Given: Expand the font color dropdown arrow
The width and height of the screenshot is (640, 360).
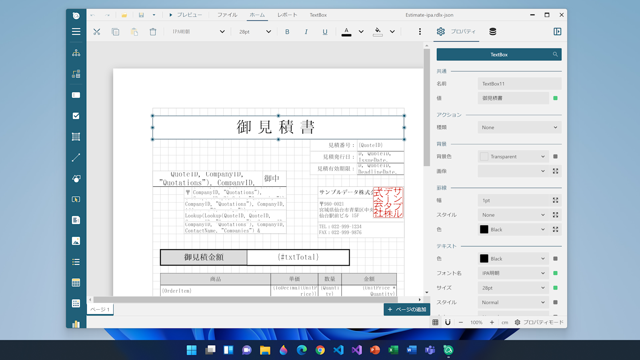Looking at the screenshot, I should point(361,32).
